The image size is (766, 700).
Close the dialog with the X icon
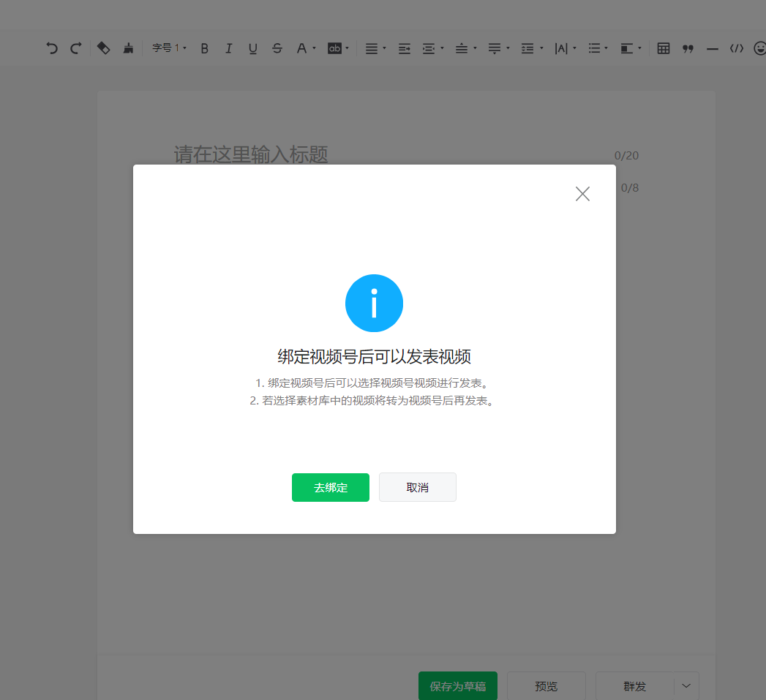click(x=582, y=194)
